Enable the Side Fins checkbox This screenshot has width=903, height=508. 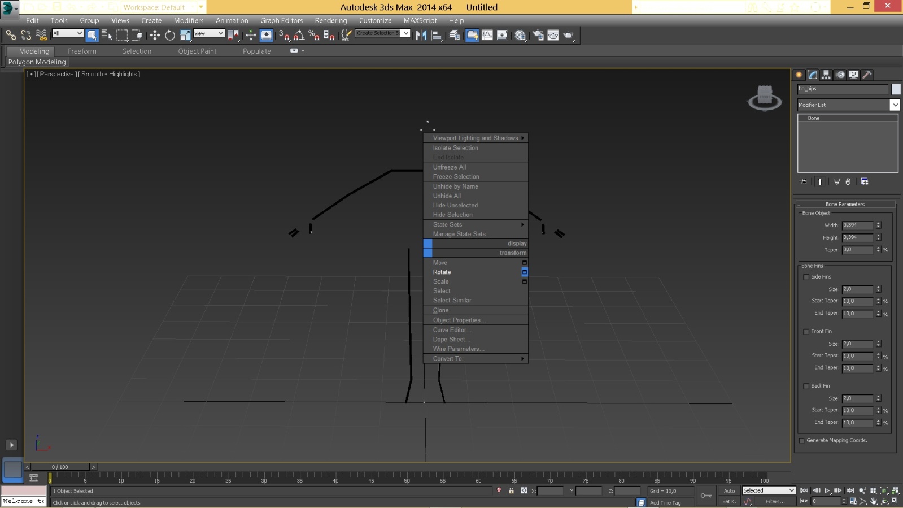(806, 277)
